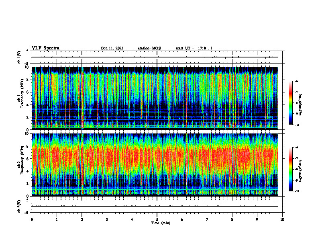Click the time axis tick label "3"
Screen dimensions: 318x246
(x=107, y=219)
